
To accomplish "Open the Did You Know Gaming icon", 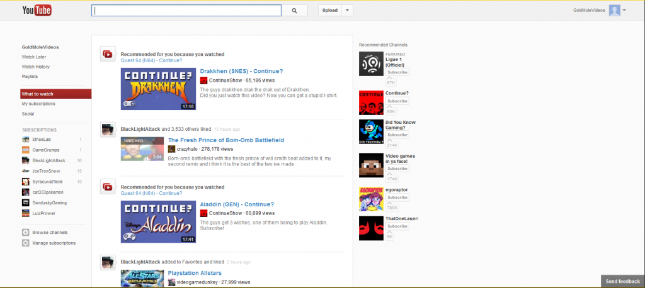I will [371, 131].
